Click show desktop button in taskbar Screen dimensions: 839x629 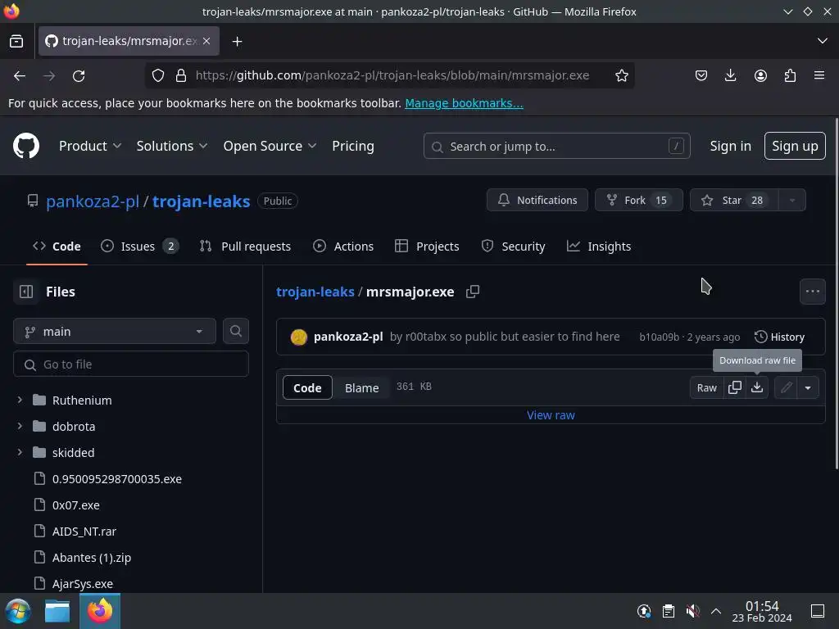[817, 611]
